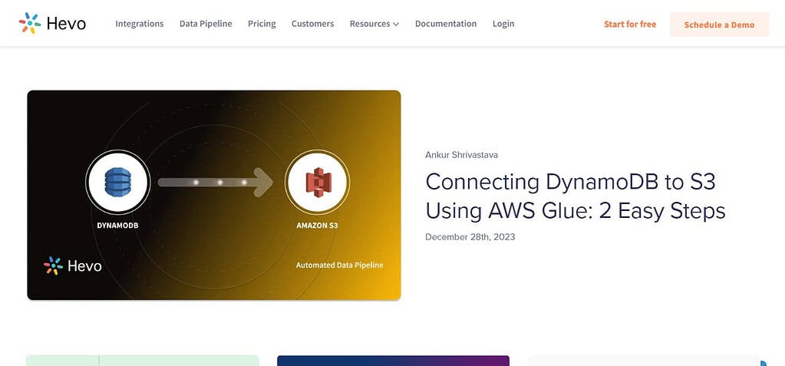Click author name Ankur Shrivastava

coord(461,155)
